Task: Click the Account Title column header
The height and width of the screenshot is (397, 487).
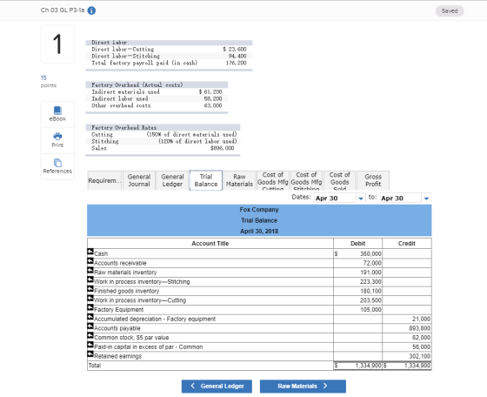Action: pyautogui.click(x=210, y=244)
